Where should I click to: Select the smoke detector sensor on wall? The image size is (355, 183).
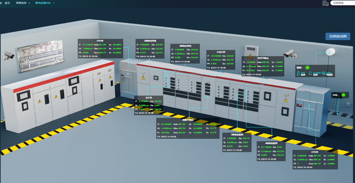(331, 52)
